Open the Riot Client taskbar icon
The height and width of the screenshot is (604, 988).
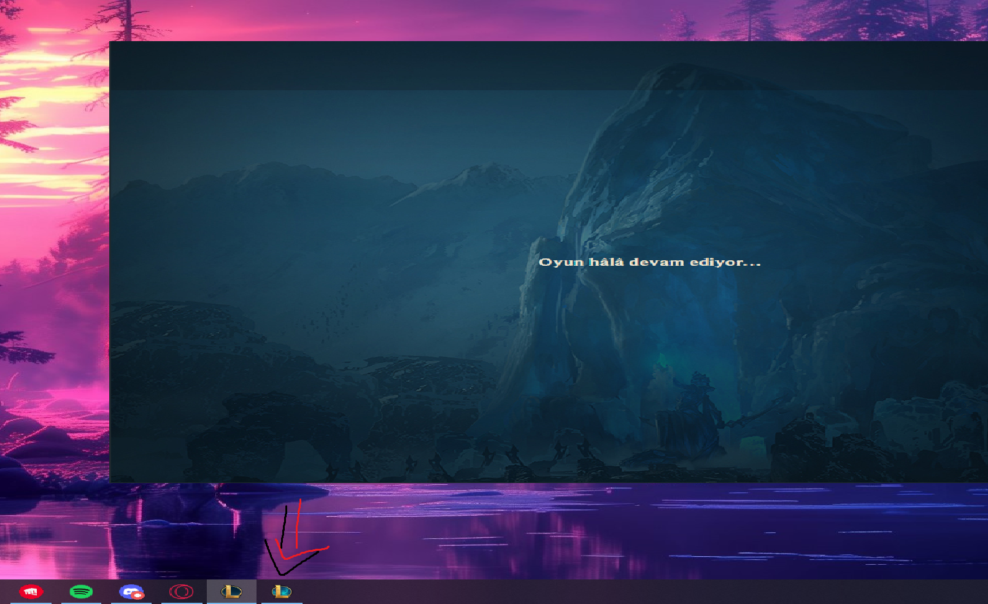31,592
